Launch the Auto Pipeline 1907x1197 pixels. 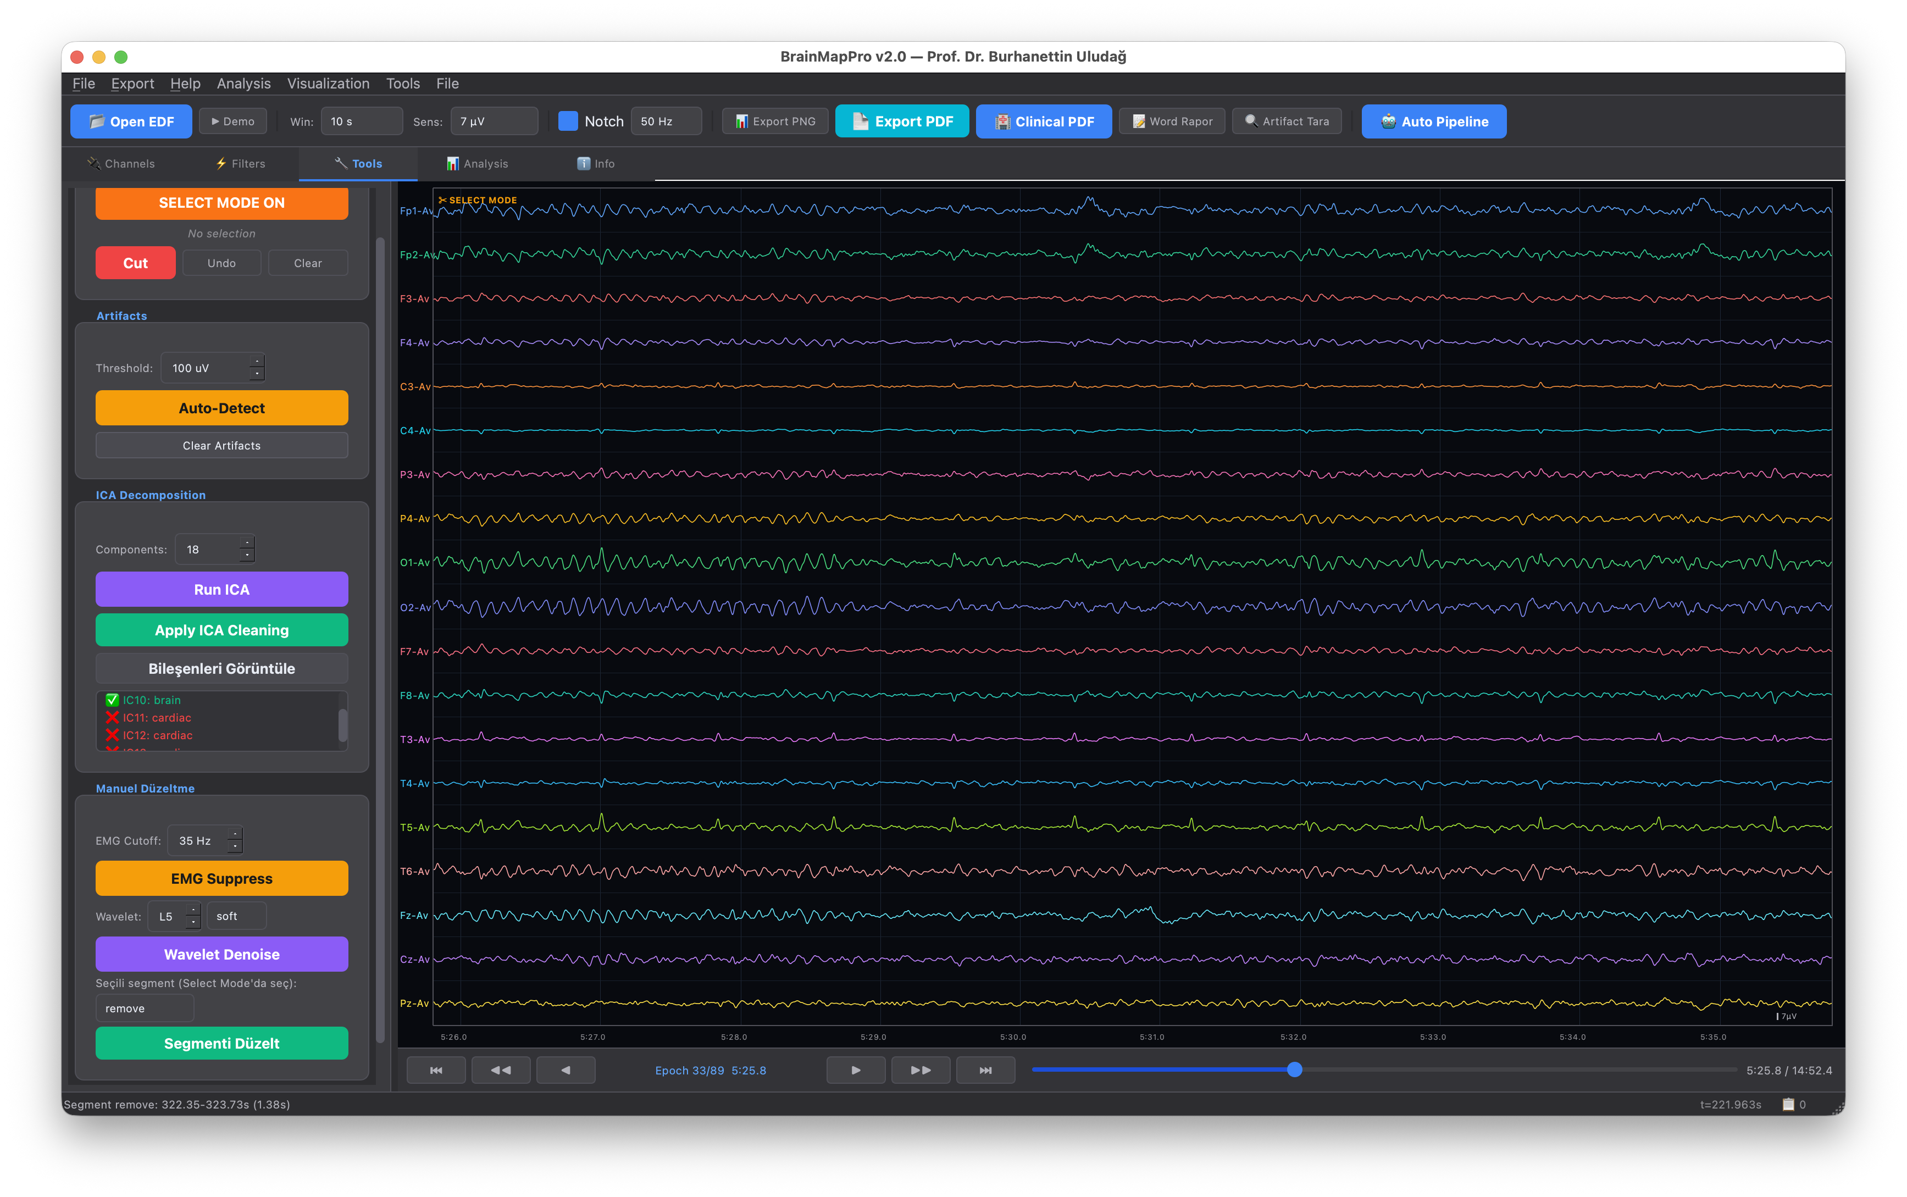tap(1434, 121)
